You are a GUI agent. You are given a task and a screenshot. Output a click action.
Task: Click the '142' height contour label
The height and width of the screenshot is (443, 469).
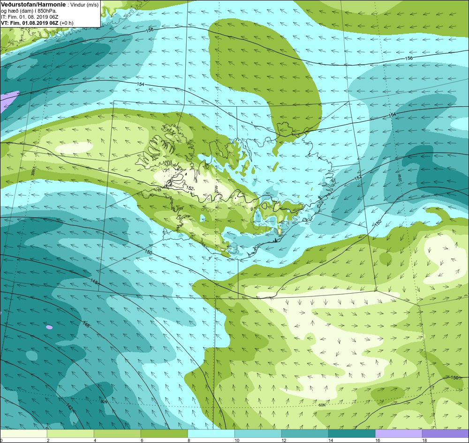pos(69,406)
